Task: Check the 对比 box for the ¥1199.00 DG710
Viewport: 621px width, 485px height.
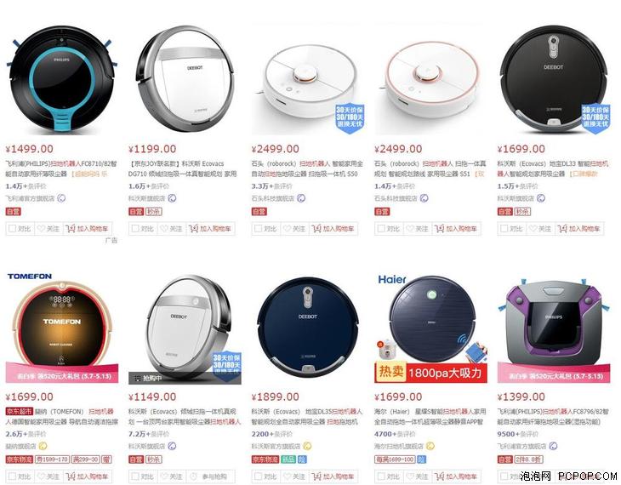Action: click(135, 229)
